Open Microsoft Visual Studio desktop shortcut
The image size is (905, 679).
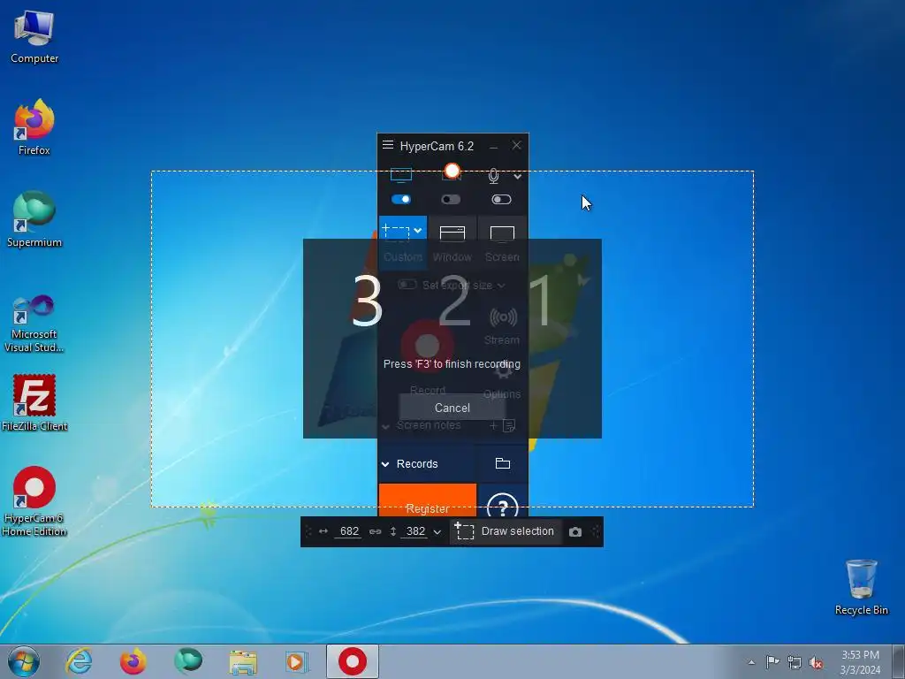[x=34, y=324]
